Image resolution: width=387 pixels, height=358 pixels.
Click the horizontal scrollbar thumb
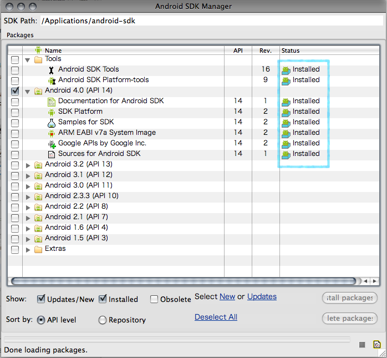tap(184, 281)
